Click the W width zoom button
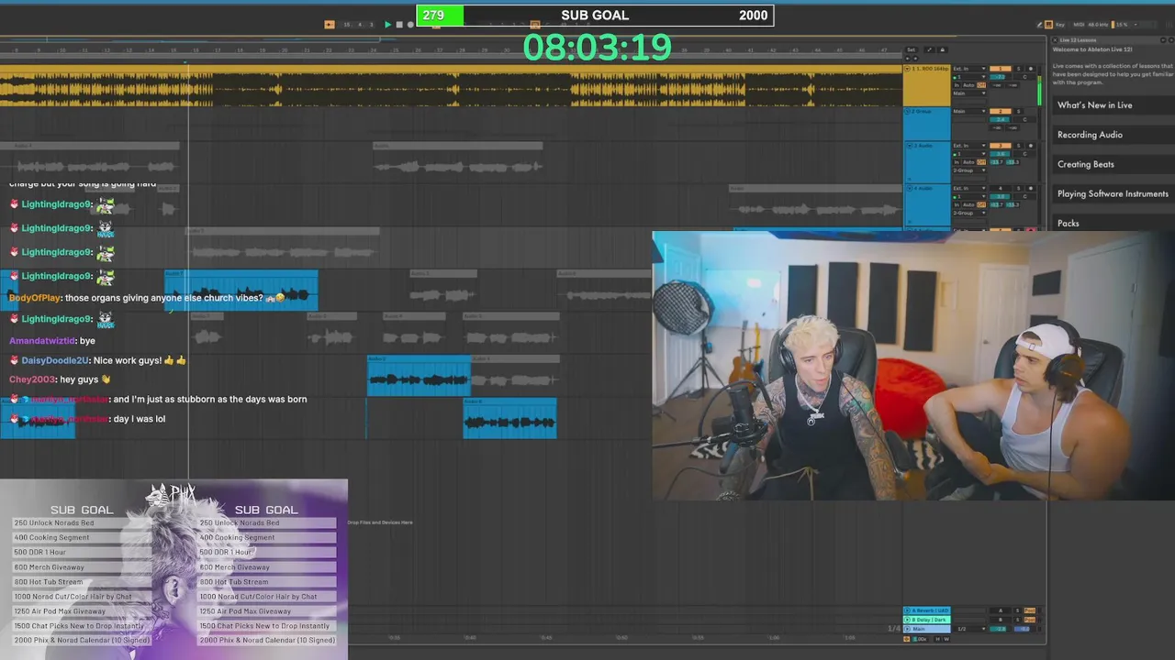 [x=946, y=639]
